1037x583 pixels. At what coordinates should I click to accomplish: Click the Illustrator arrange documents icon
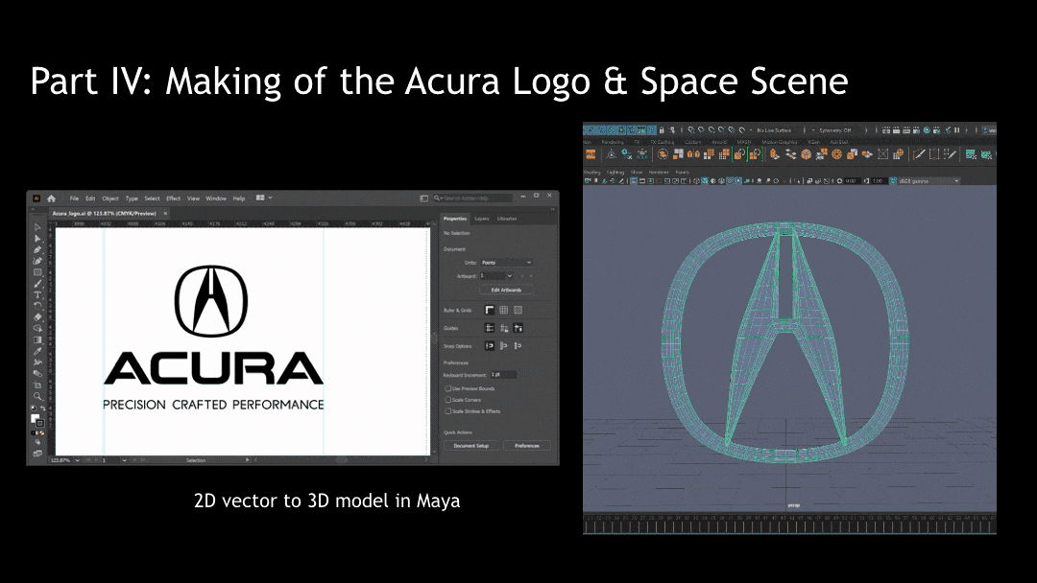(x=260, y=198)
